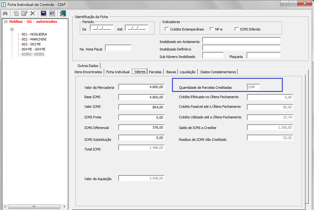Image resolution: width=314 pixels, height=210 pixels.
Task: Select 002 - MARCHINI in the tree
Action: click(x=34, y=39)
